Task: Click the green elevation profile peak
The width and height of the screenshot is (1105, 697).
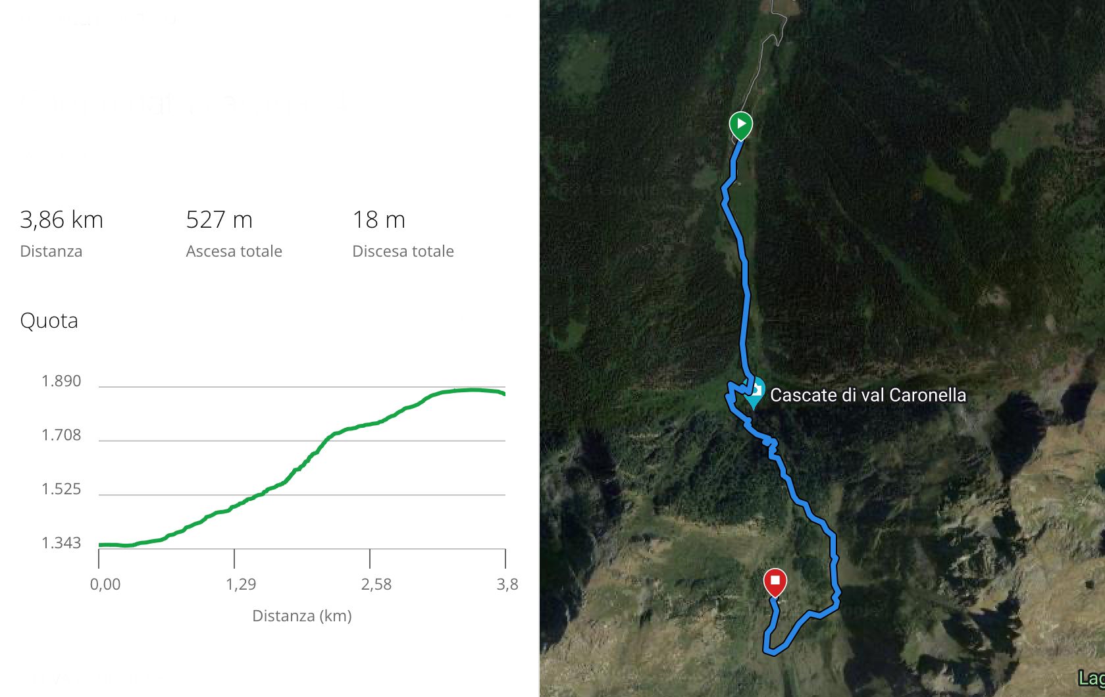Action: point(473,390)
